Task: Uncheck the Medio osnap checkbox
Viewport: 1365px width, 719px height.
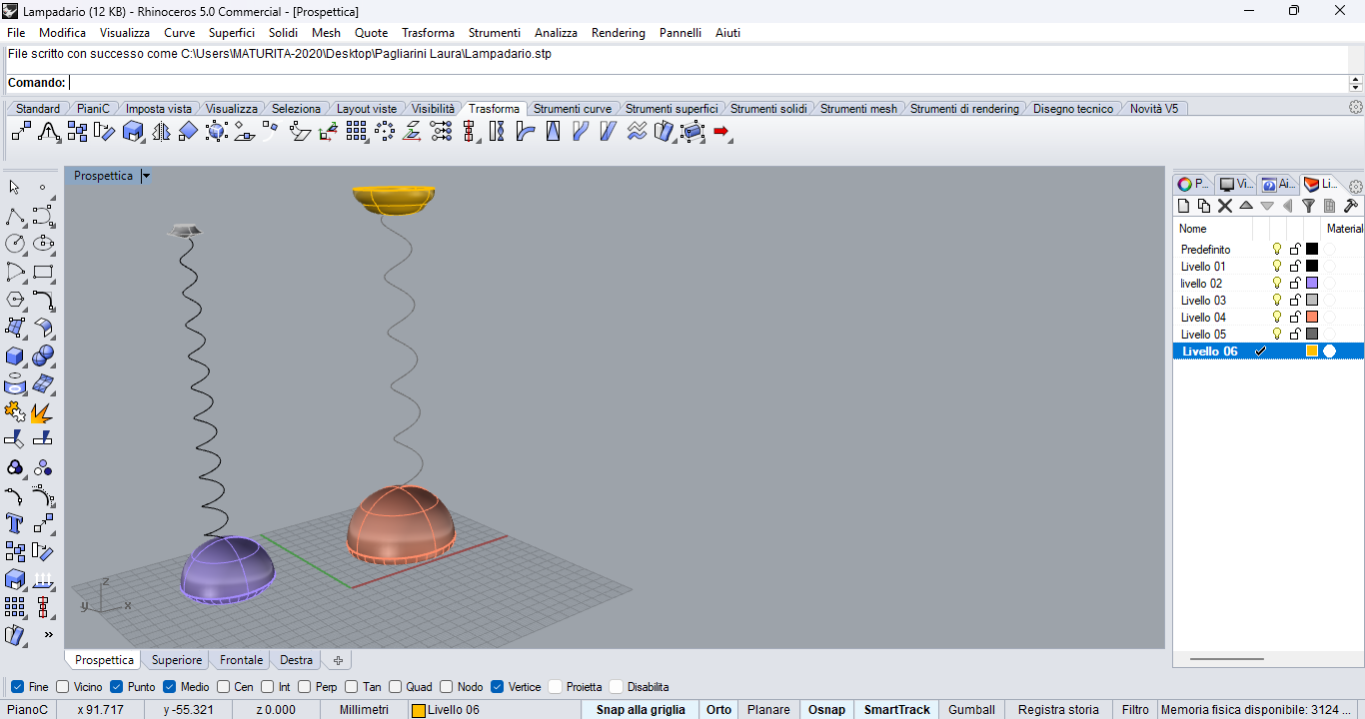Action: click(170, 687)
